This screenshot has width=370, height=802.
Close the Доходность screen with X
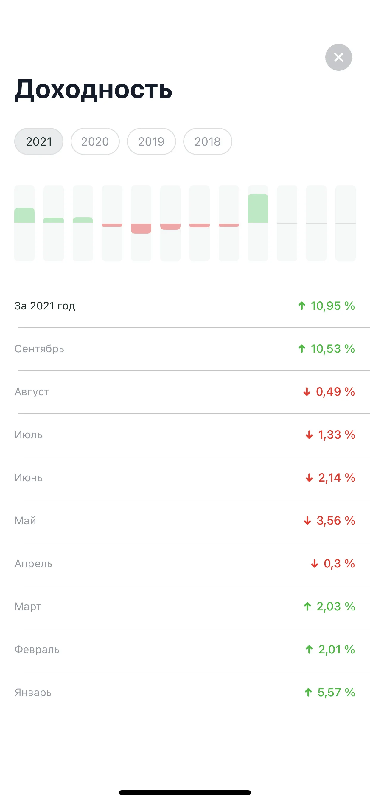tap(338, 57)
